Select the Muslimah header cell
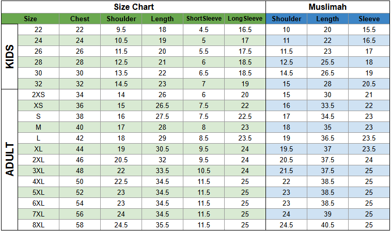The image size is (391, 231). 327,7
